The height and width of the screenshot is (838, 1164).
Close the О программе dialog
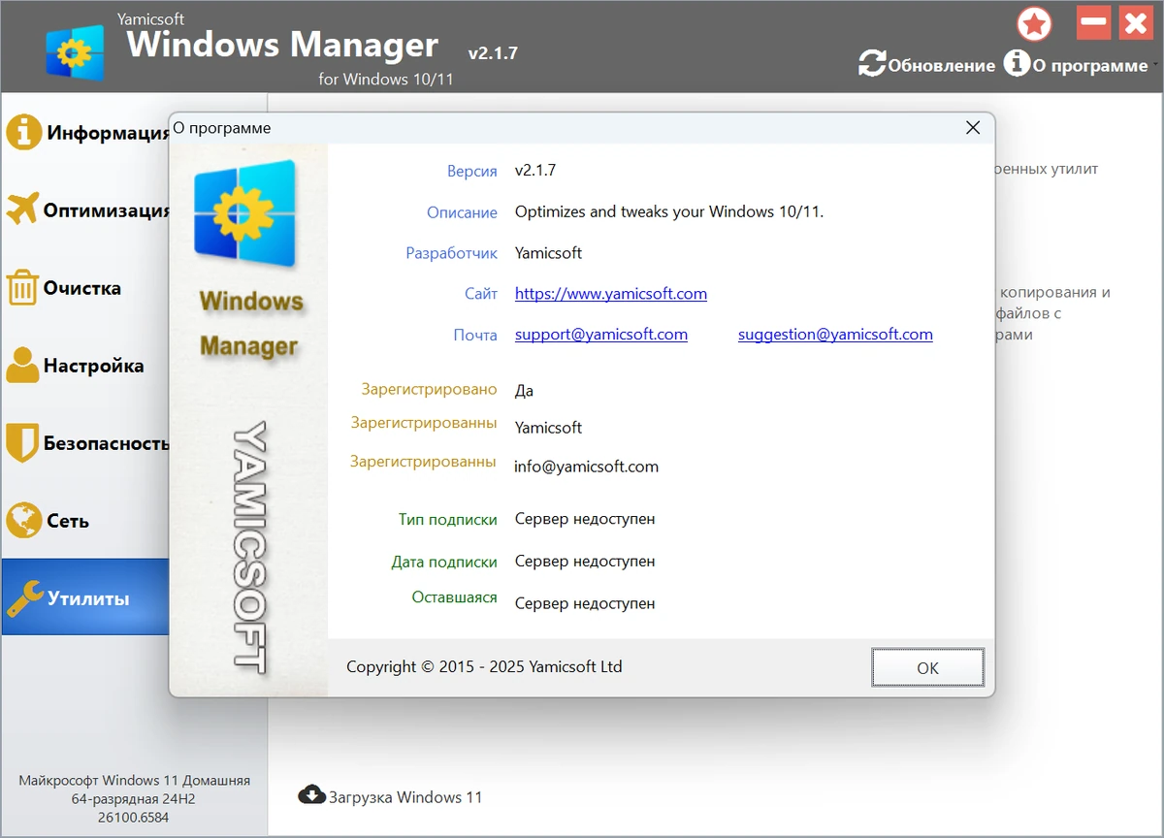click(973, 128)
